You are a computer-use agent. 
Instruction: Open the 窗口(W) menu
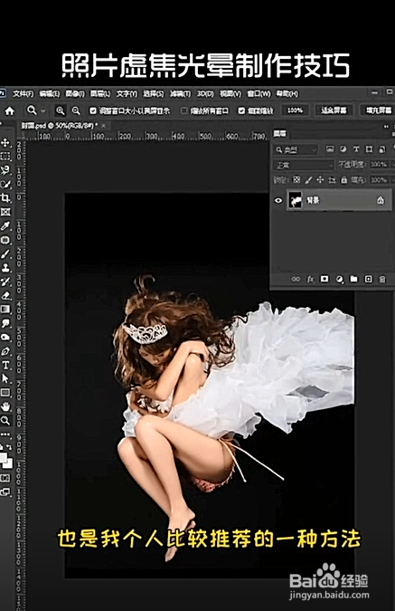[259, 94]
